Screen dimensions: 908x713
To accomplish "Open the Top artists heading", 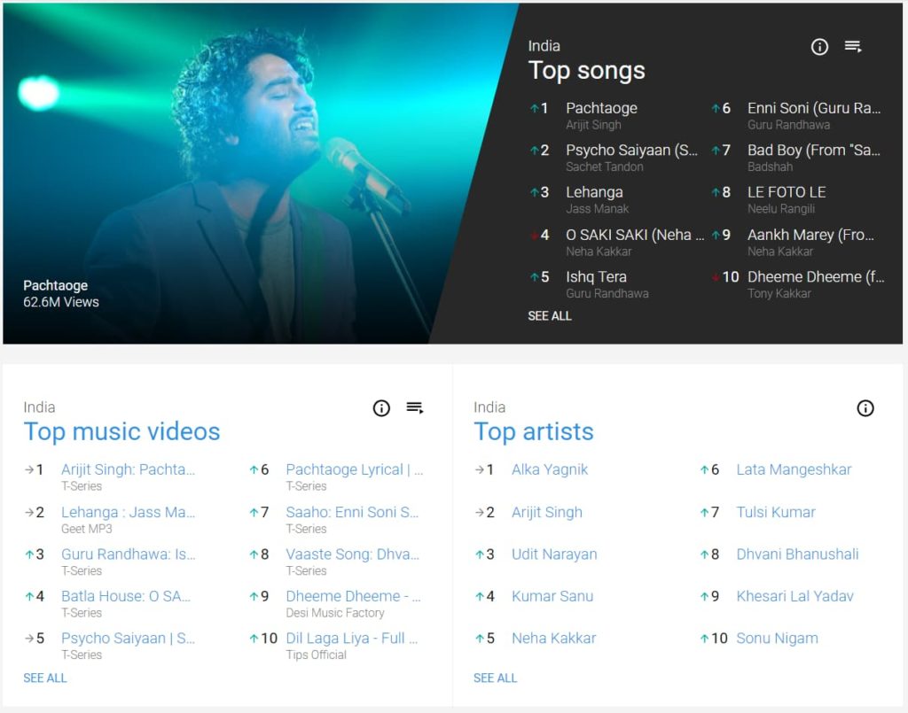I will (533, 432).
